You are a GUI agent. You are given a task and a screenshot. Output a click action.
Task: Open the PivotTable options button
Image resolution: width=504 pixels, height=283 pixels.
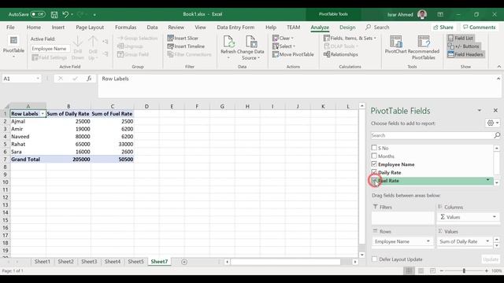click(x=13, y=46)
